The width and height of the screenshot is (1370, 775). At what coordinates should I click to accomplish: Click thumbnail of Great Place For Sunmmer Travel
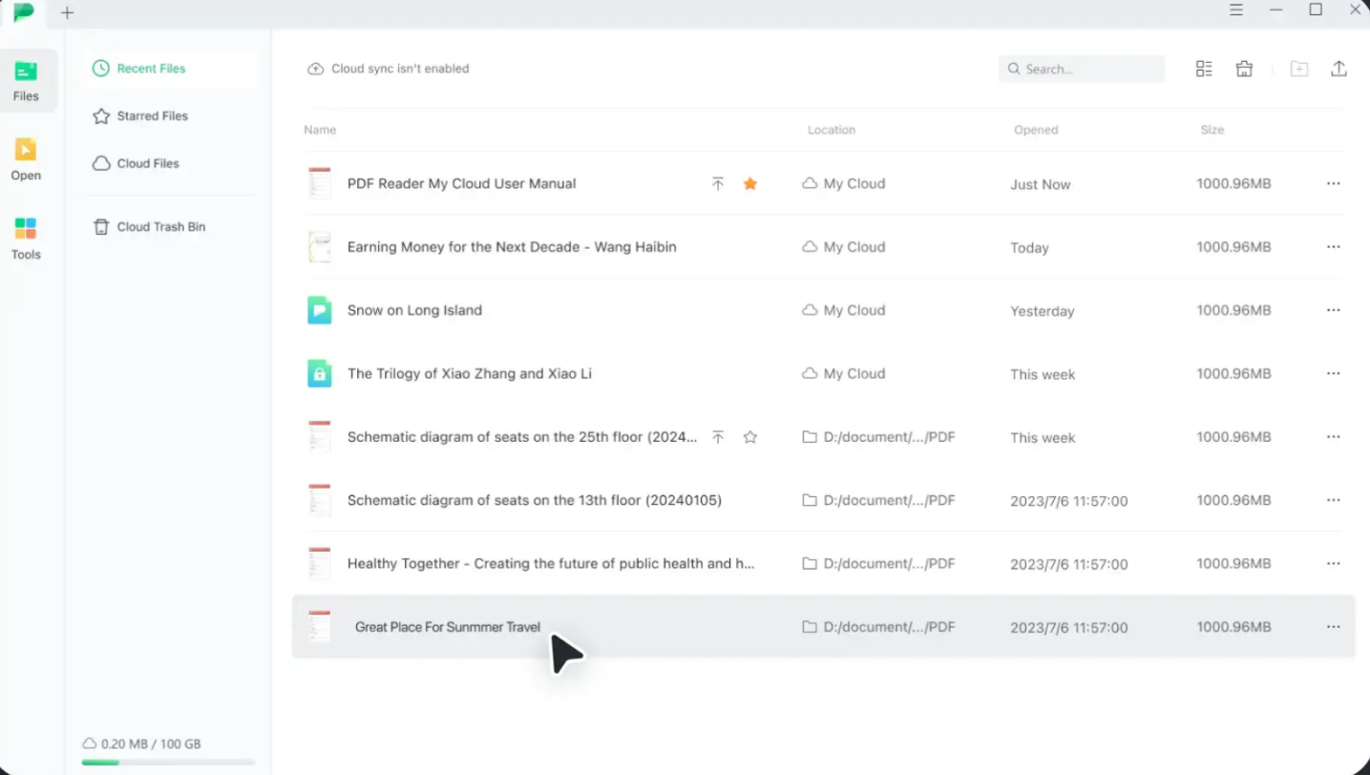coord(320,627)
